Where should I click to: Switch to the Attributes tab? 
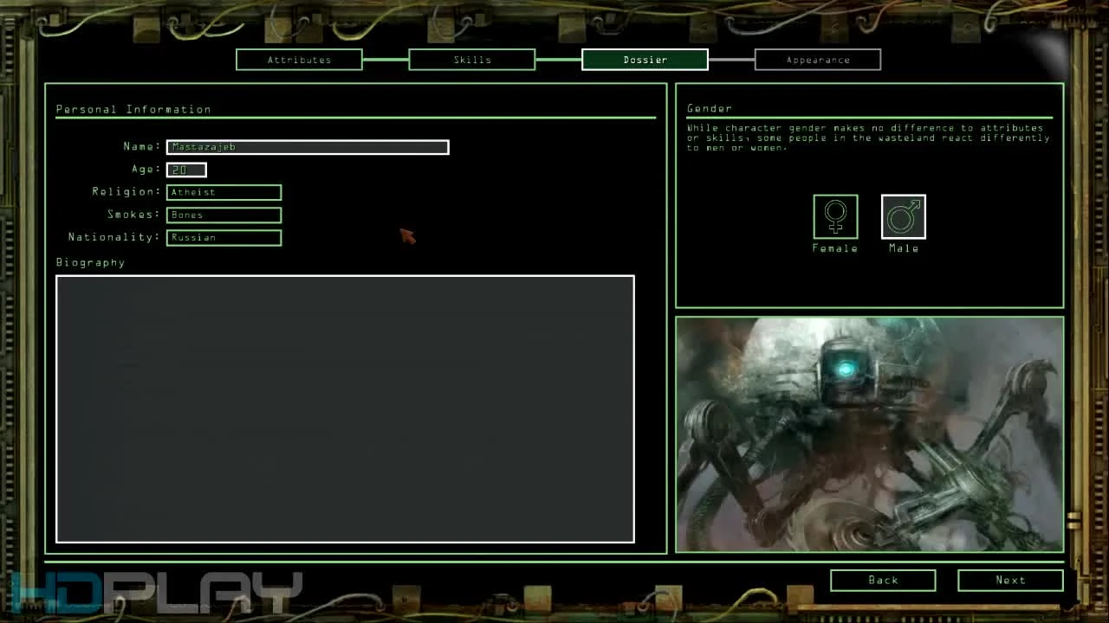299,59
